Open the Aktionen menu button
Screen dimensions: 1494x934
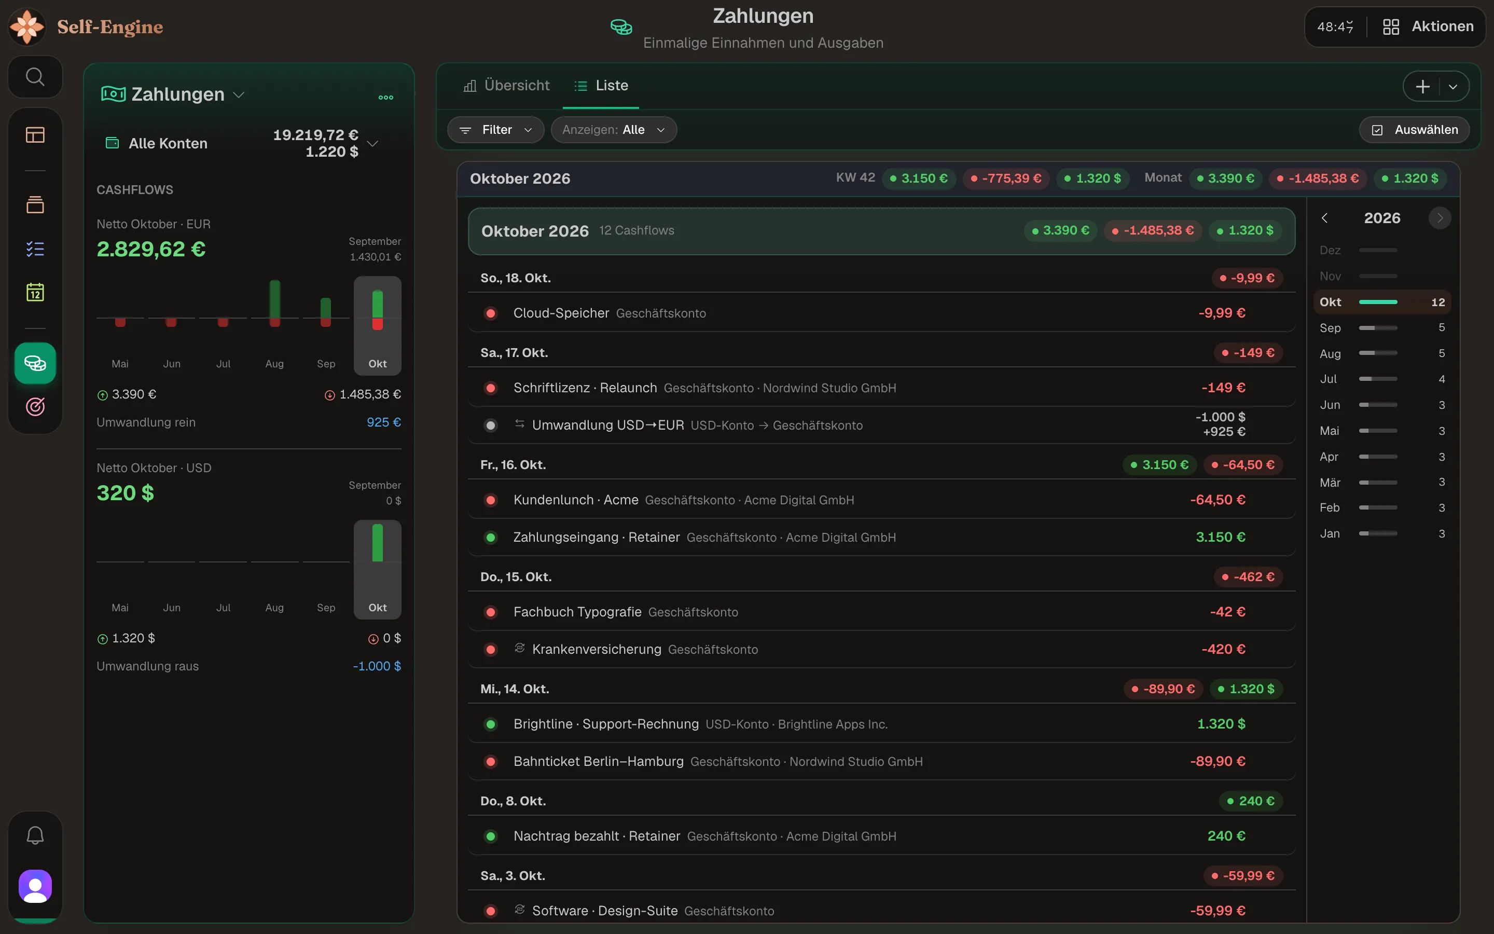[x=1428, y=26]
